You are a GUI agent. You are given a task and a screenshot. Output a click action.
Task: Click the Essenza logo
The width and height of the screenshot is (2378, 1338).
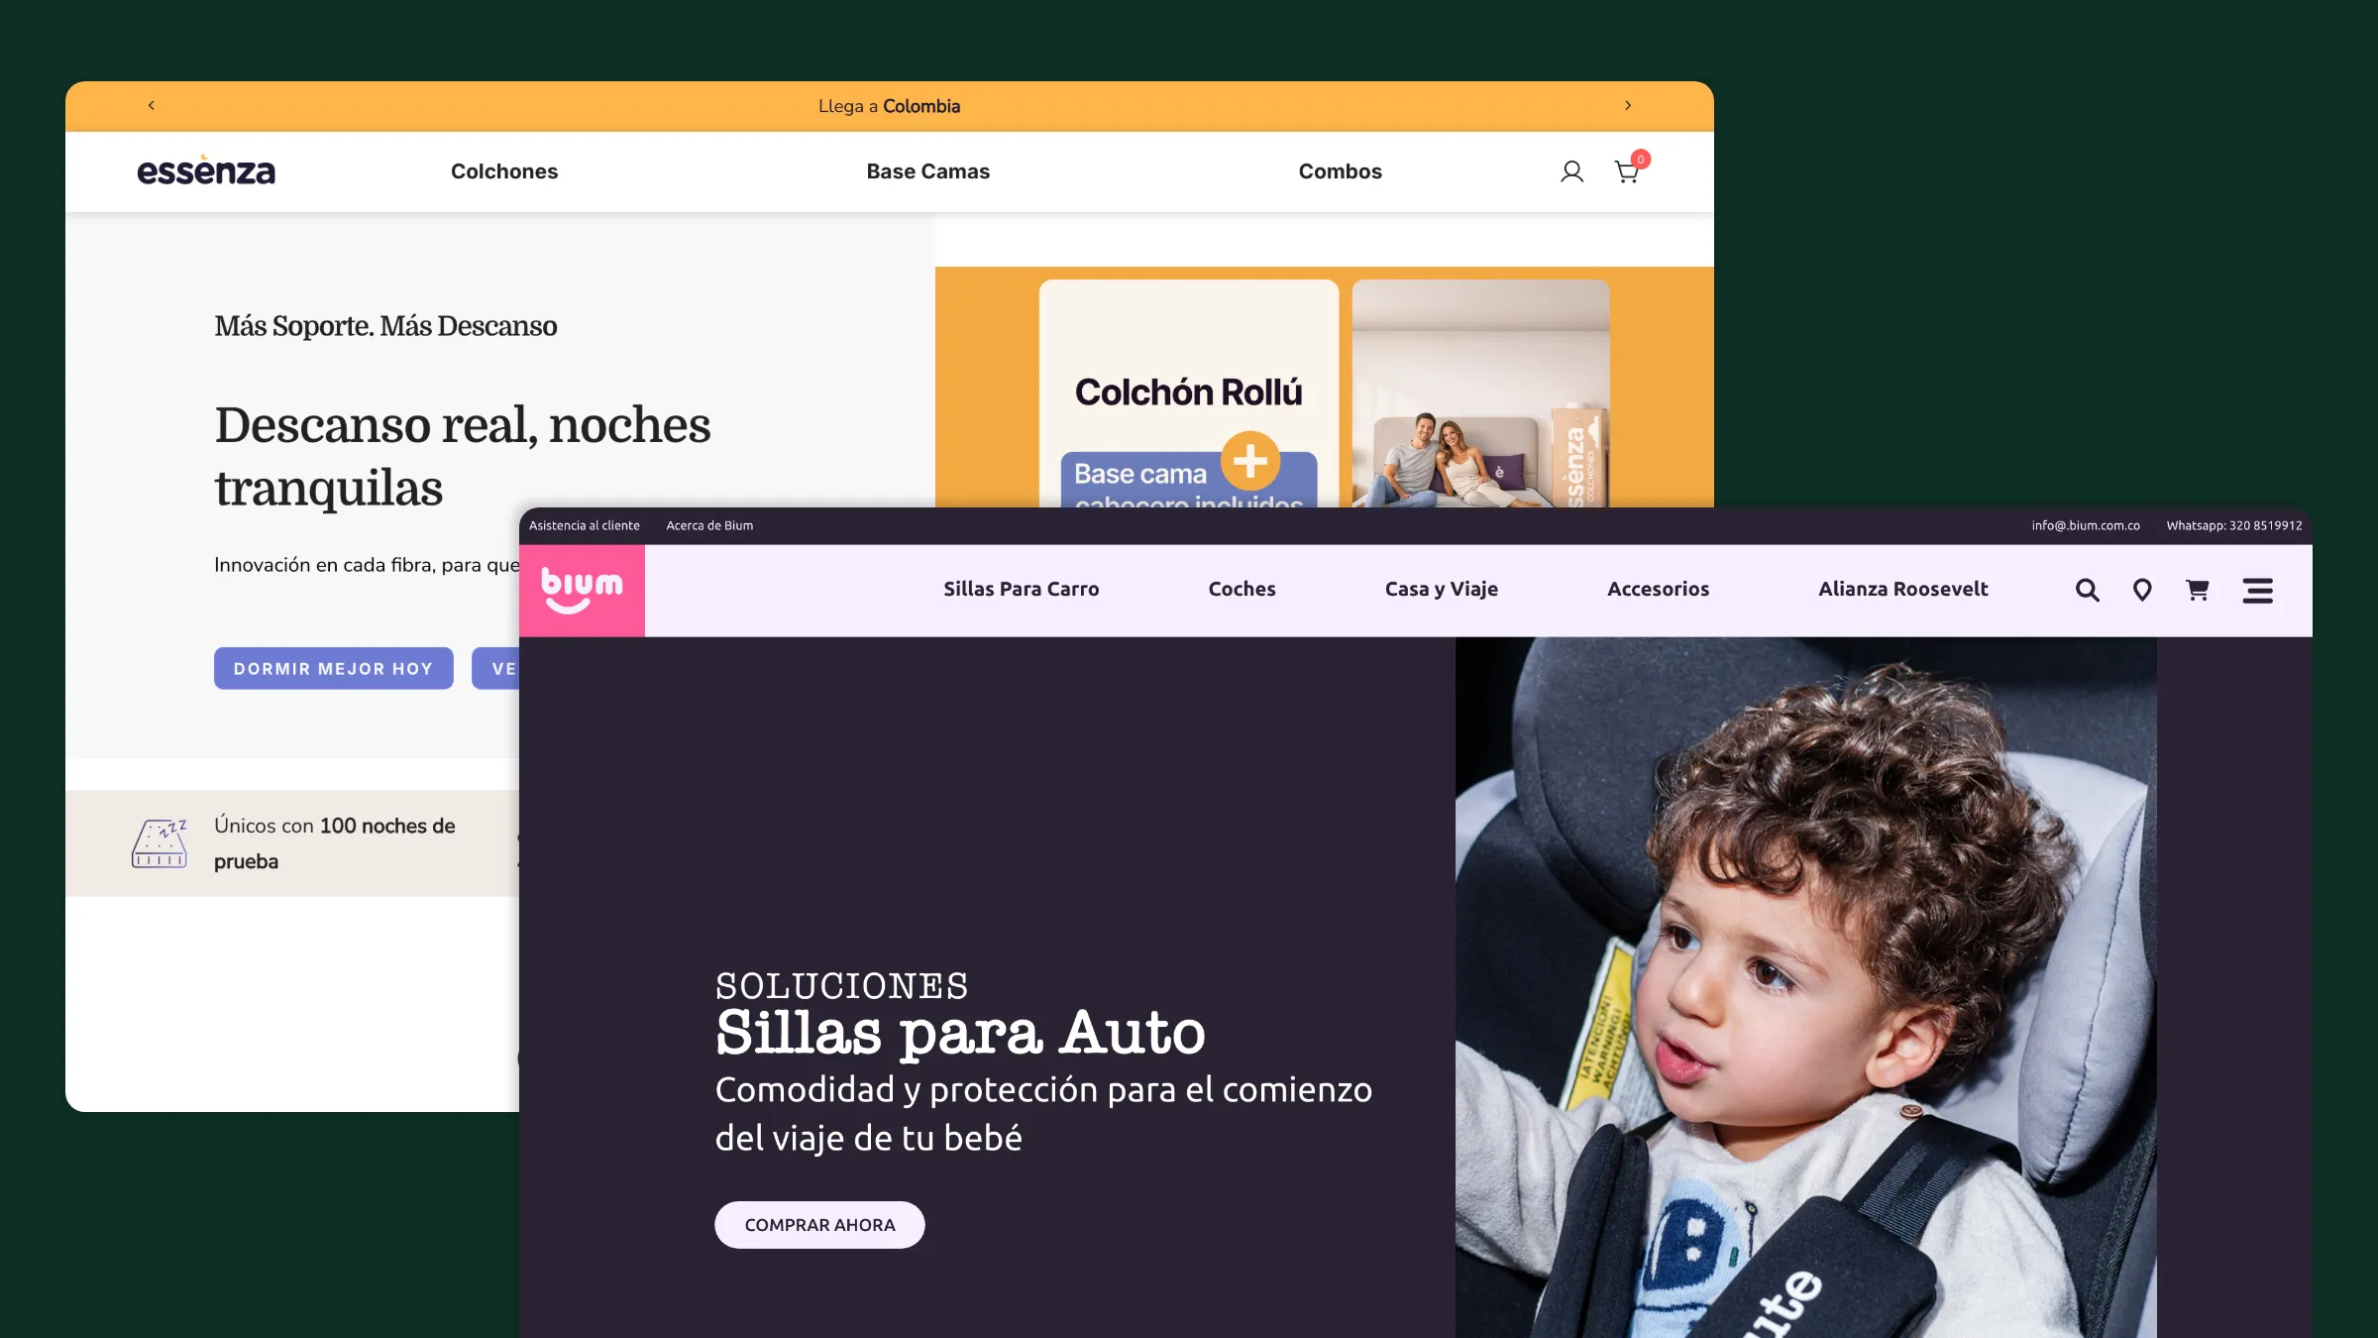(x=206, y=170)
